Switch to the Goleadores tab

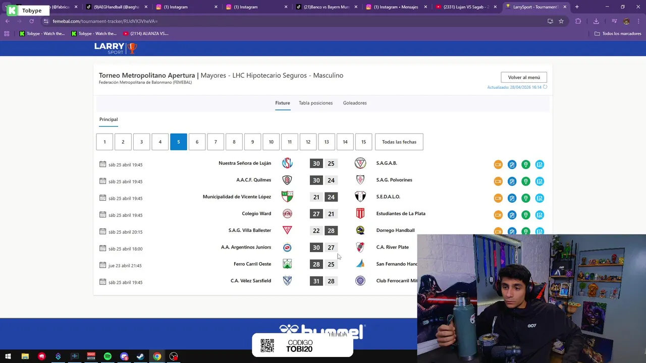tap(355, 103)
